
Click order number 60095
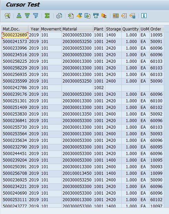(156, 147)
